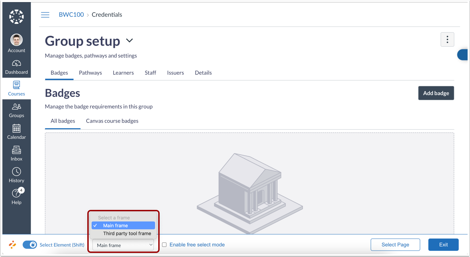Screen dimensions: 470x257
Task: Switch to the Details tab
Action: click(x=203, y=73)
